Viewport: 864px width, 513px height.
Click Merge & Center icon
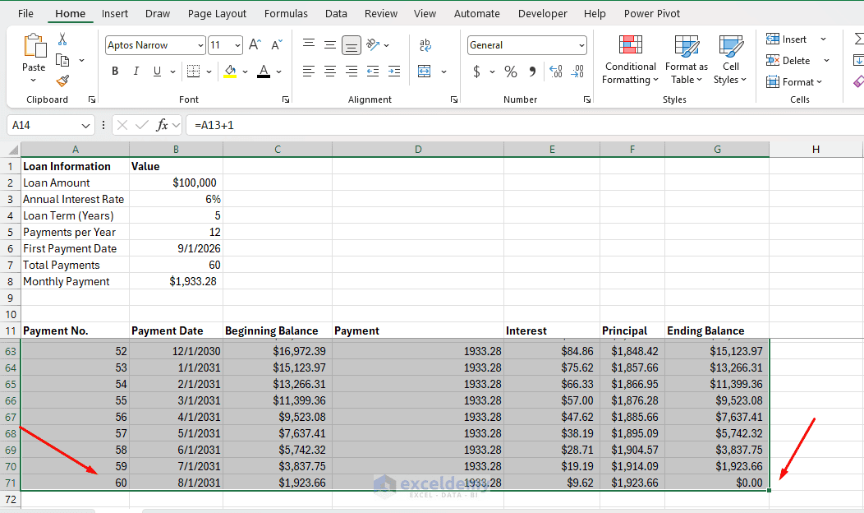(425, 72)
